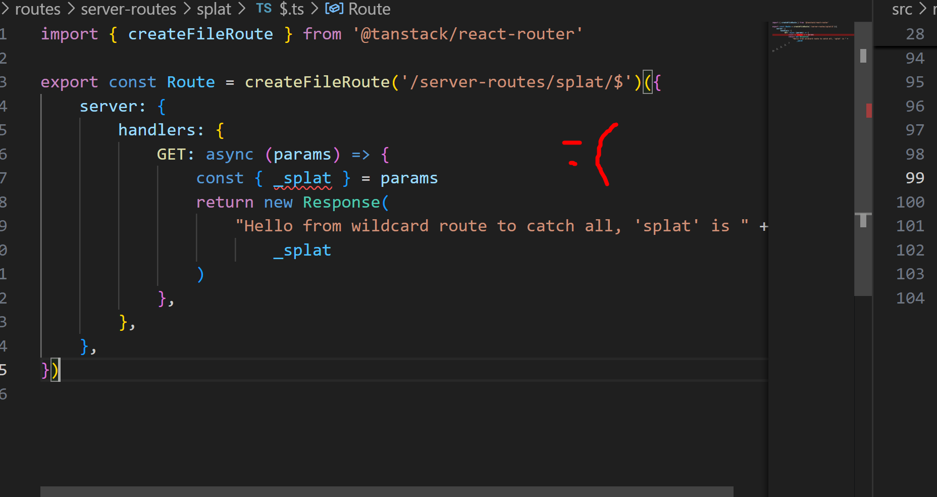Screen dimensions: 937x497
Task: Click active line number 99 in right editor
Action: tap(915, 178)
